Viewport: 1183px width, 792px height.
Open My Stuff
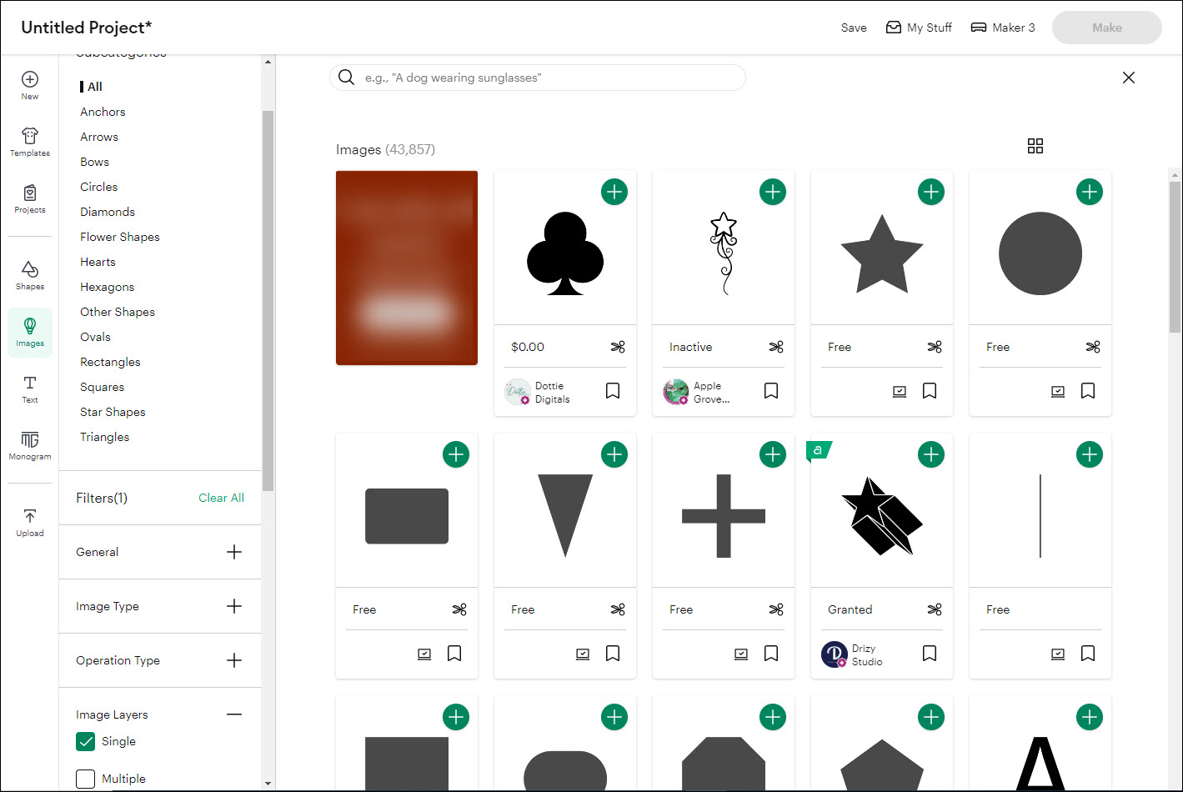tap(919, 27)
